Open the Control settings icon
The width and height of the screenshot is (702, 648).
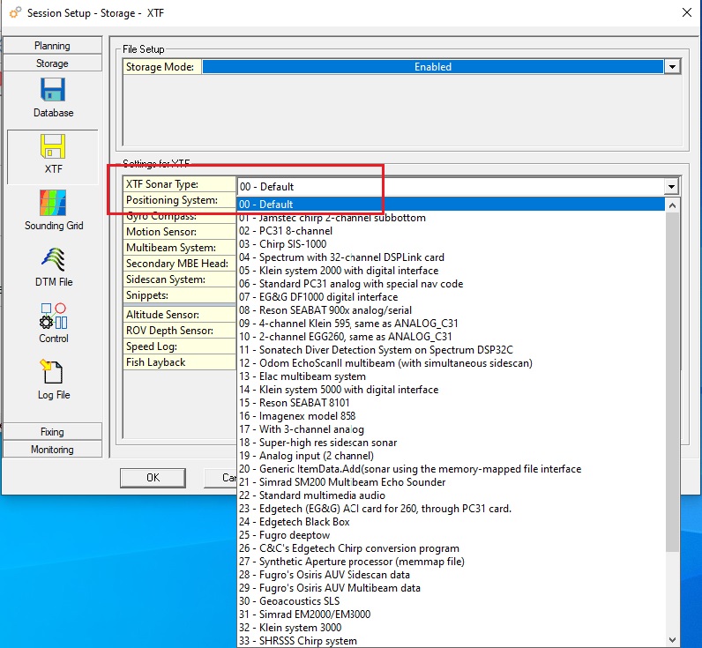pos(53,323)
